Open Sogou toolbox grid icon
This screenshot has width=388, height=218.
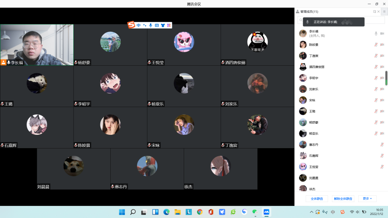pyautogui.click(x=169, y=25)
